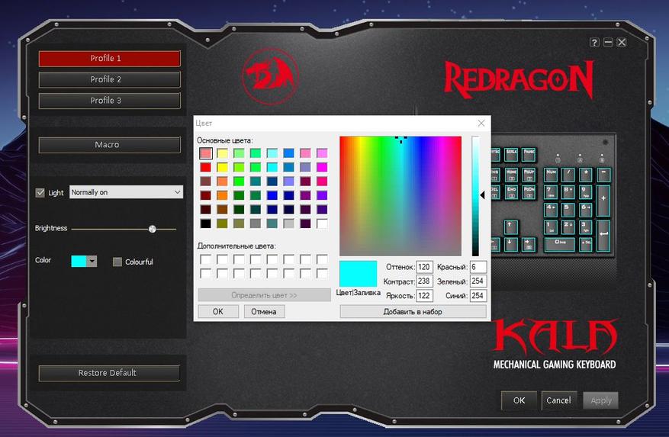
Task: Open the Macro editor
Action: [110, 145]
